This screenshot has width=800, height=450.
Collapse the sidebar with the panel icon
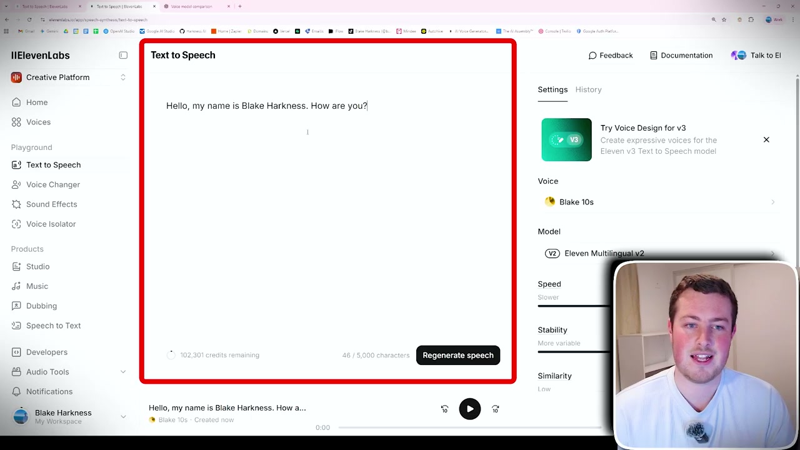tap(123, 56)
